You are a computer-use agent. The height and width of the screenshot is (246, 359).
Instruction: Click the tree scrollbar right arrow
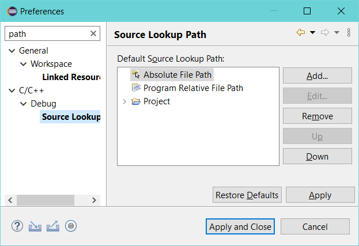pyautogui.click(x=94, y=200)
